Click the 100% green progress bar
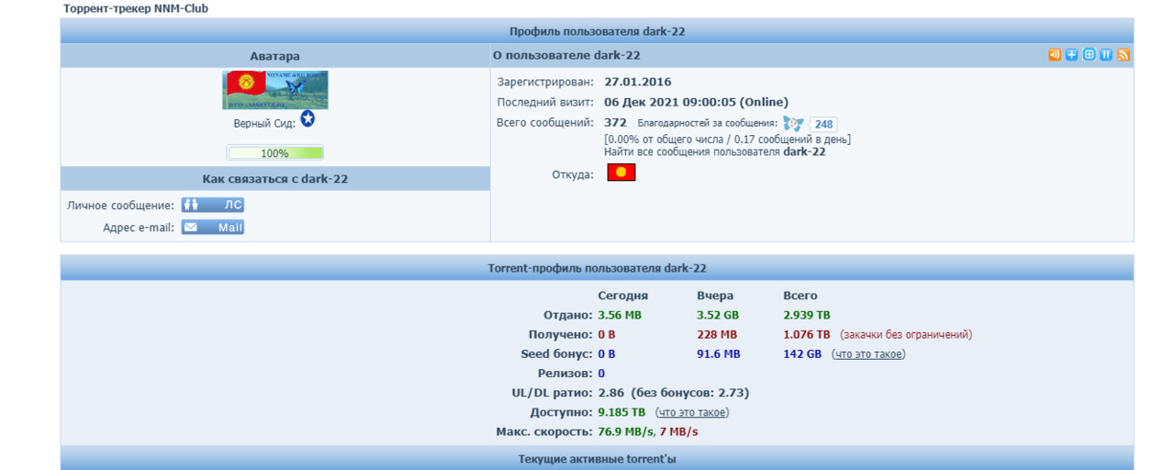 tap(274, 153)
